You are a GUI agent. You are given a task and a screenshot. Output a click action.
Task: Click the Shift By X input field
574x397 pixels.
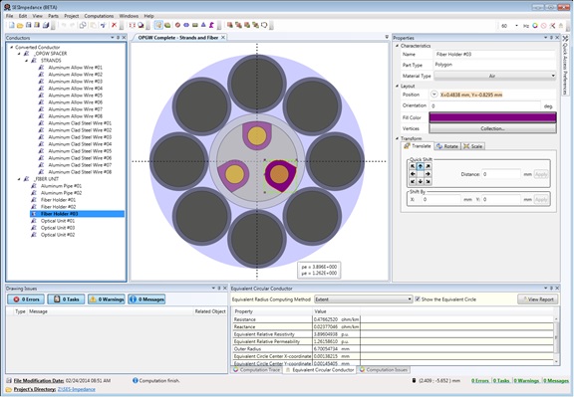[440, 199]
